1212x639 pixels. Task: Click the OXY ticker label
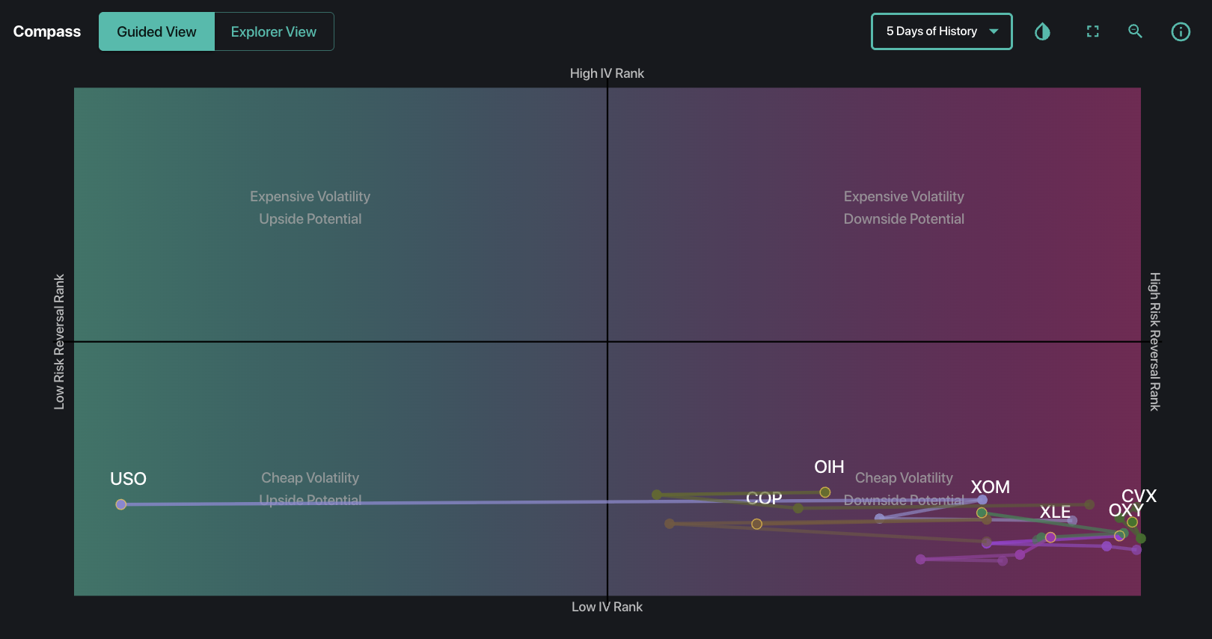pos(1125,510)
